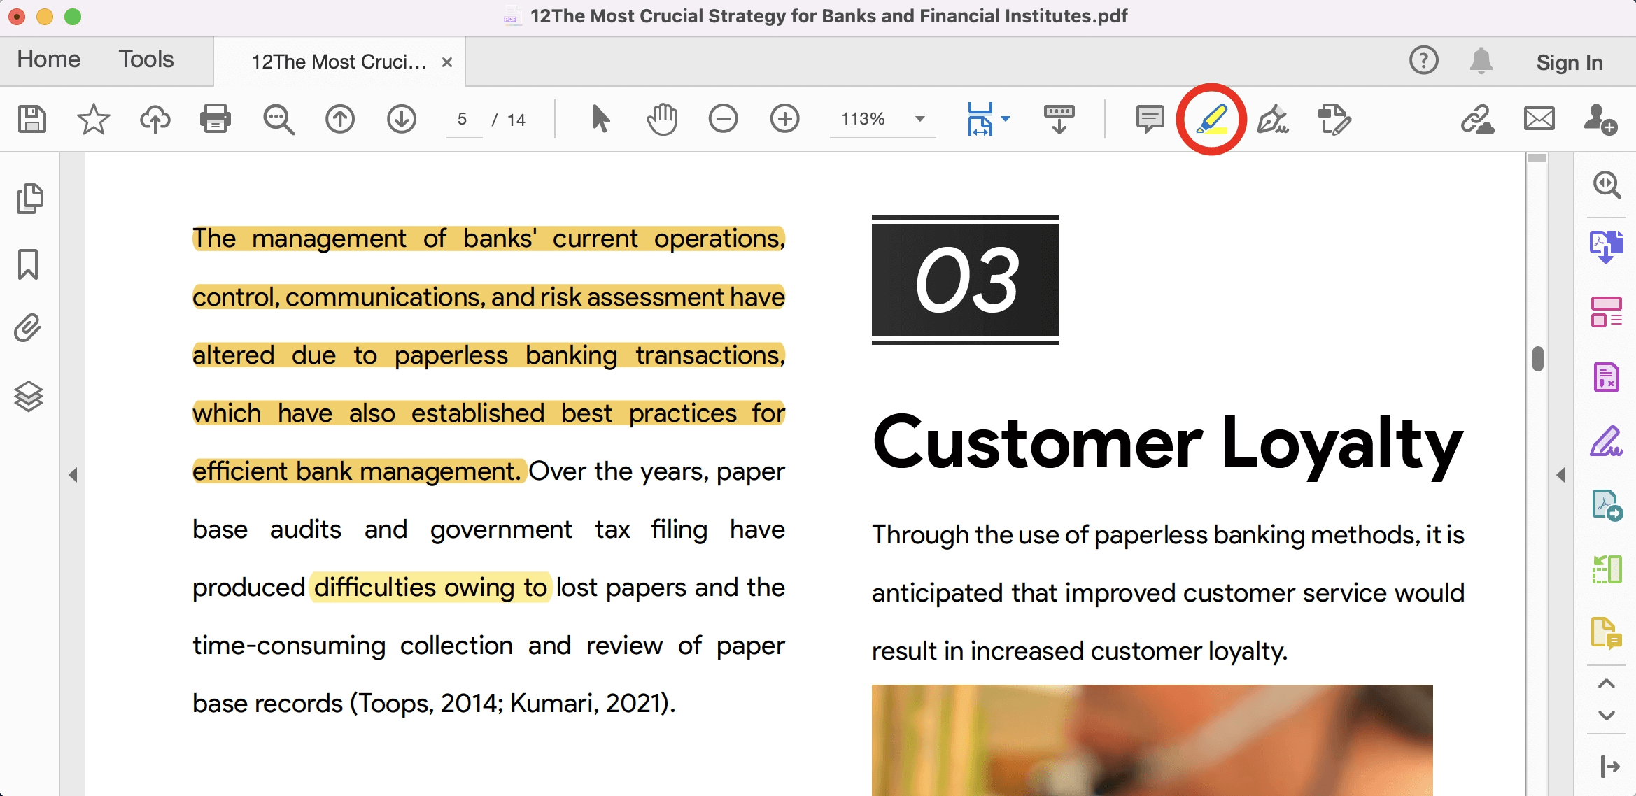The width and height of the screenshot is (1636, 796).
Task: Open the Comment tool
Action: click(1149, 119)
